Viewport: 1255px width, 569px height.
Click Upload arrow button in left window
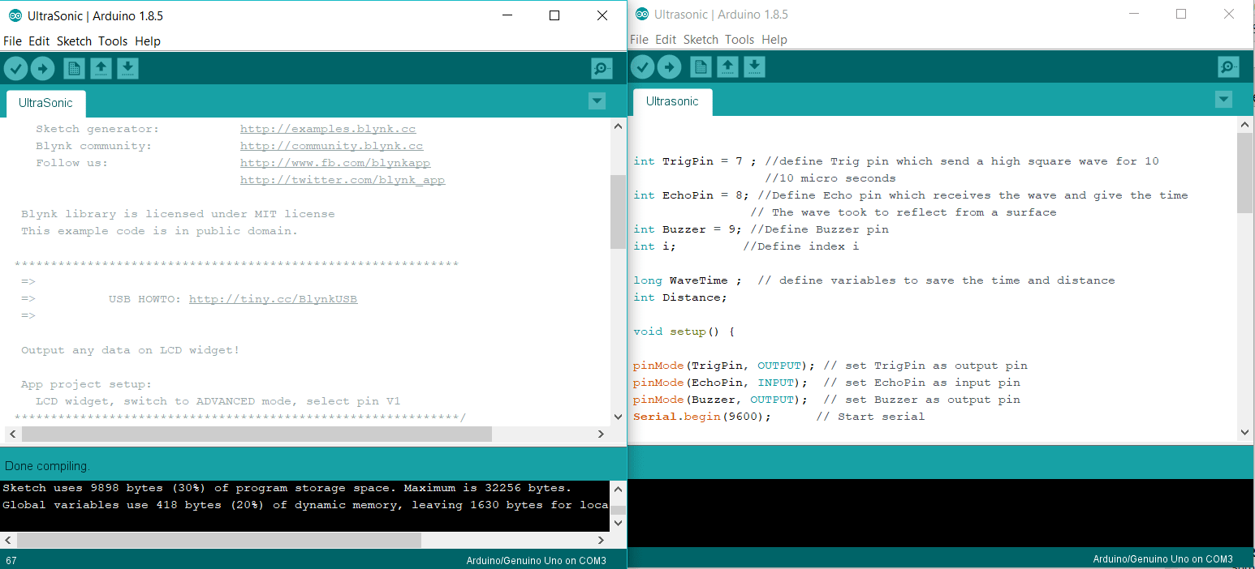(x=42, y=69)
